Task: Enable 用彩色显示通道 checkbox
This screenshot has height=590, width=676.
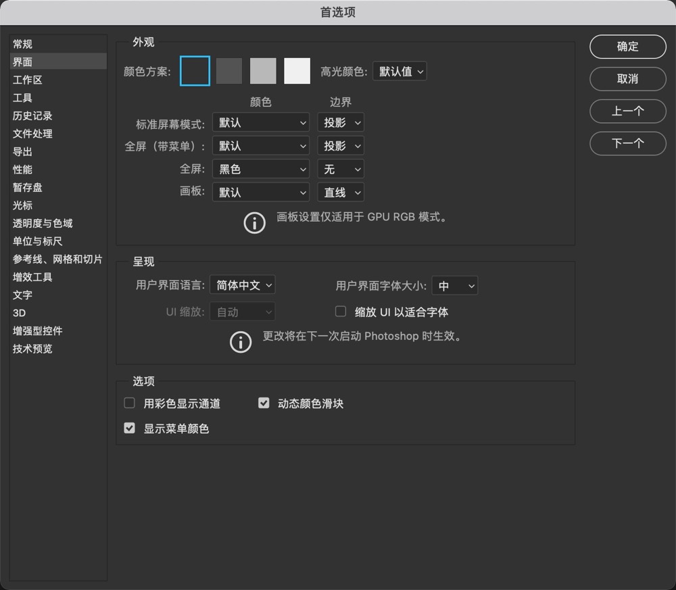Action: [x=129, y=402]
